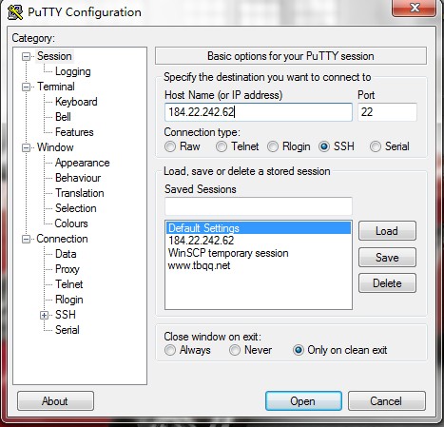Open the Features settings category
Screen dimensions: 444x427
tap(74, 132)
